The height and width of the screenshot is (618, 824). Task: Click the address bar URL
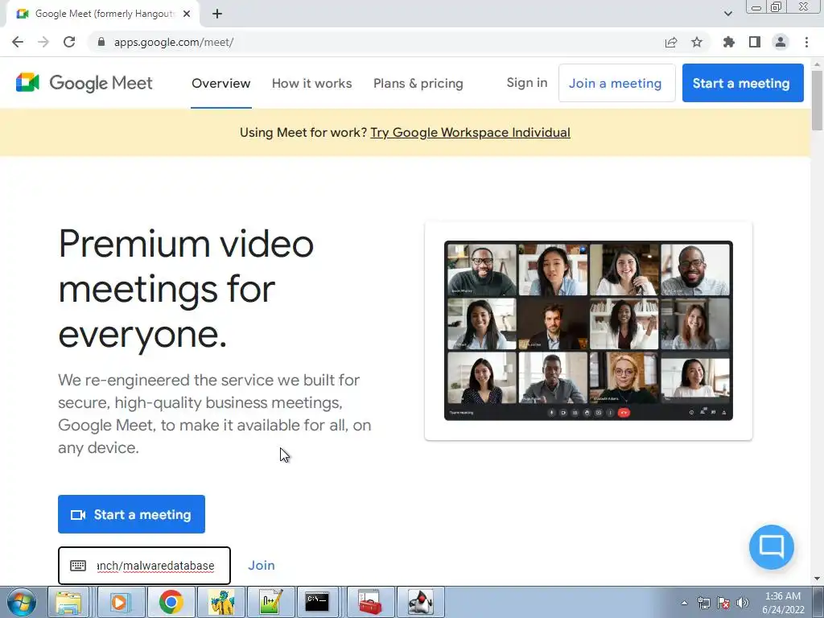click(x=174, y=42)
